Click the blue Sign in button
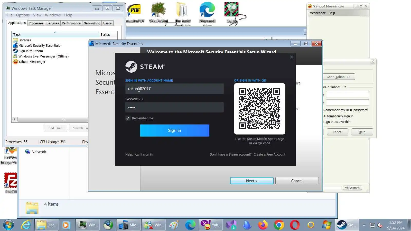This screenshot has height=231, width=411. pyautogui.click(x=175, y=130)
